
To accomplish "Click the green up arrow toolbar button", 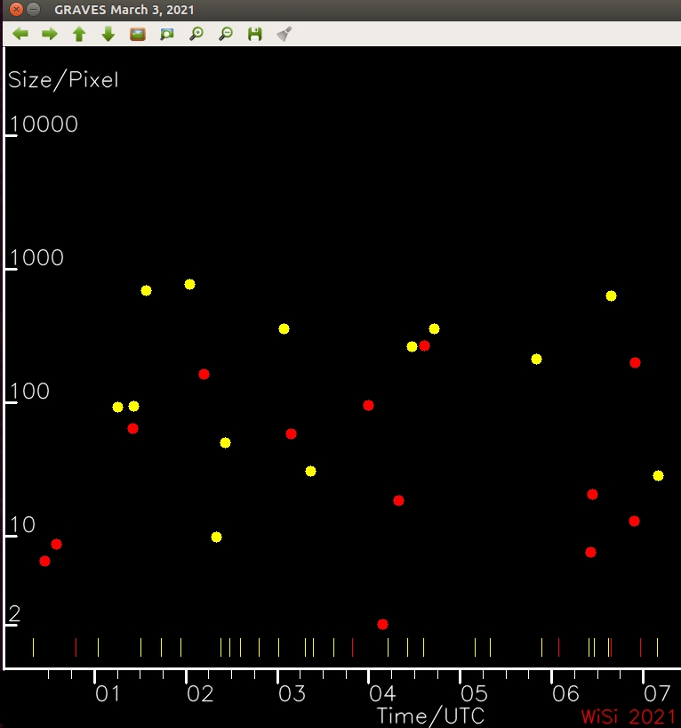I will pyautogui.click(x=79, y=34).
